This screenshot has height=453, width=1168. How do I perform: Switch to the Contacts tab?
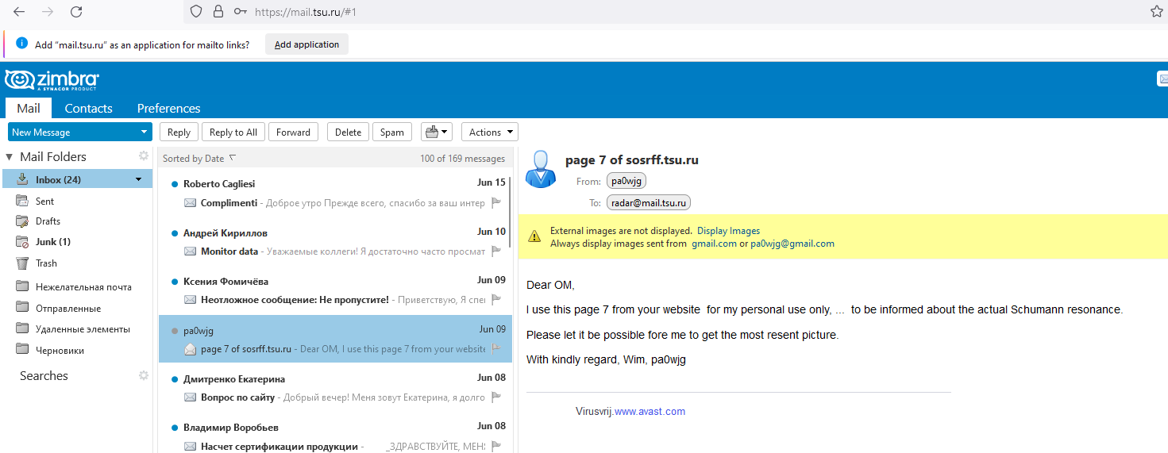(88, 108)
